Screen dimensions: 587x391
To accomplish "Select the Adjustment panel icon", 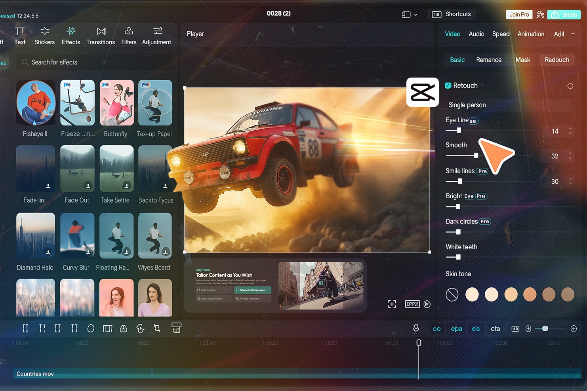I will pyautogui.click(x=156, y=35).
